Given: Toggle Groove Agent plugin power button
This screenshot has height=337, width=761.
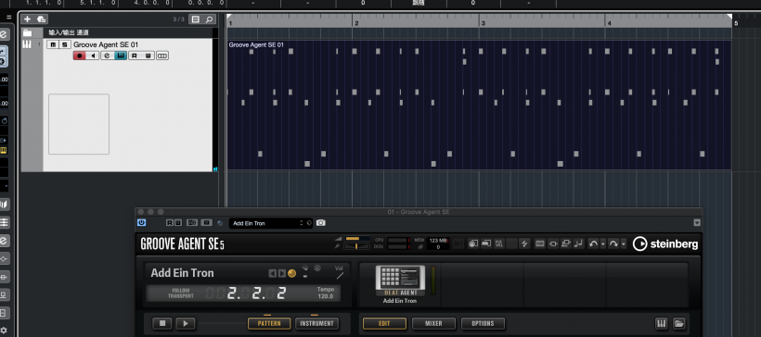Looking at the screenshot, I should [141, 223].
